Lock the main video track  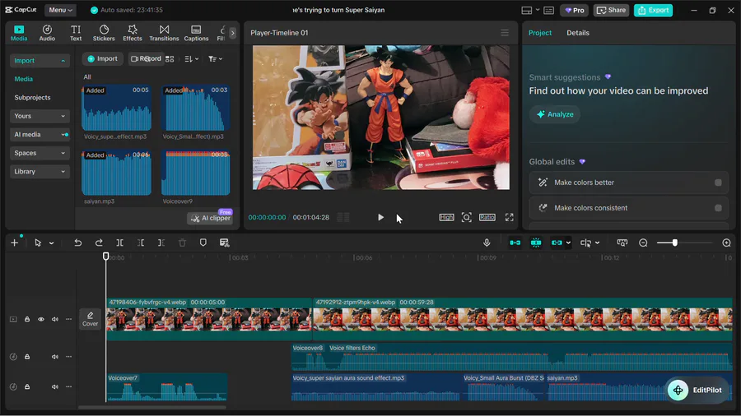27,319
